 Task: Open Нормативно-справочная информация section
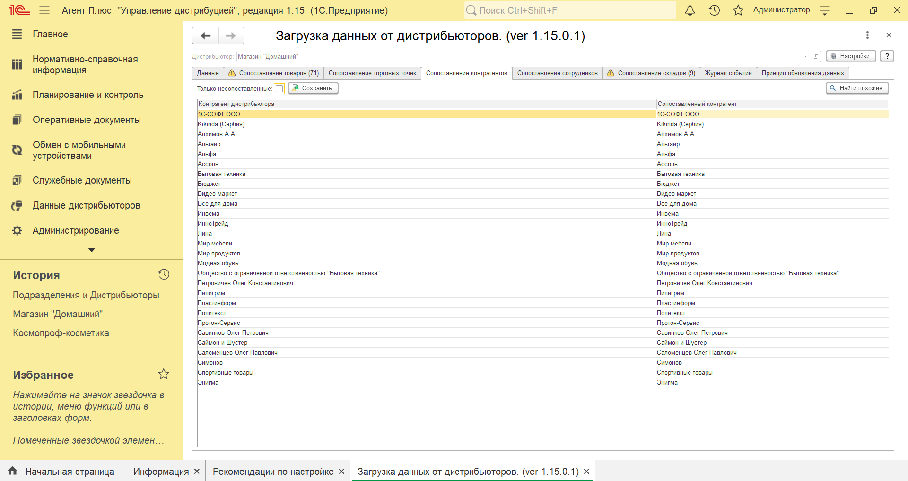click(85, 65)
